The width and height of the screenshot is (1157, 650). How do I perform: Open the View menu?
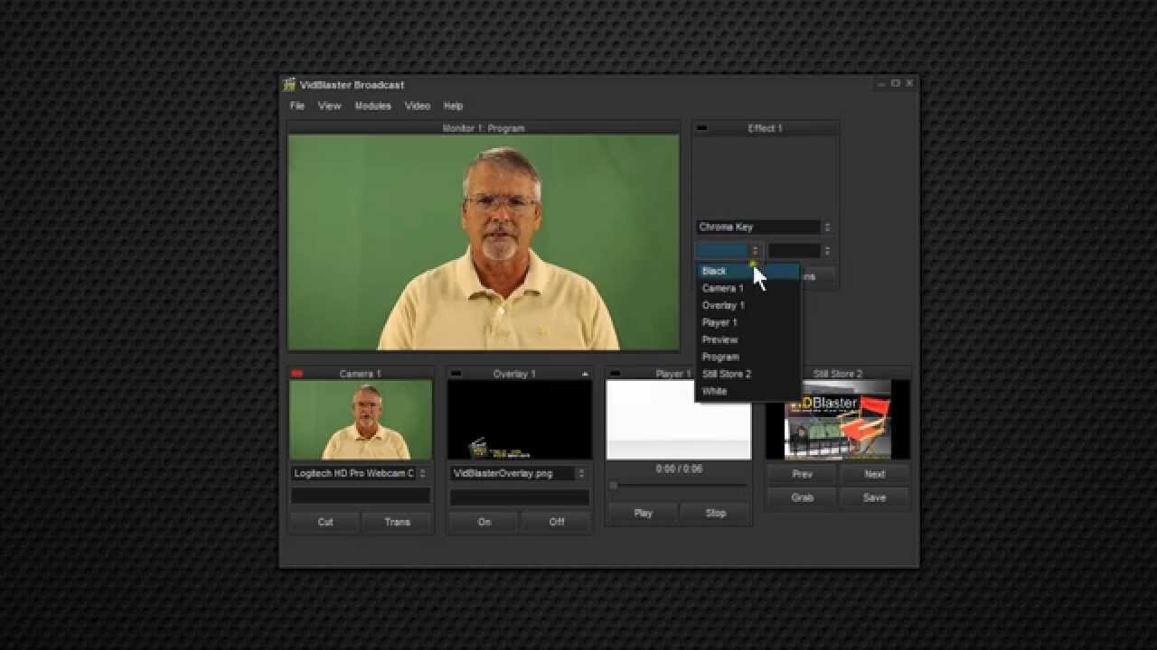[329, 106]
